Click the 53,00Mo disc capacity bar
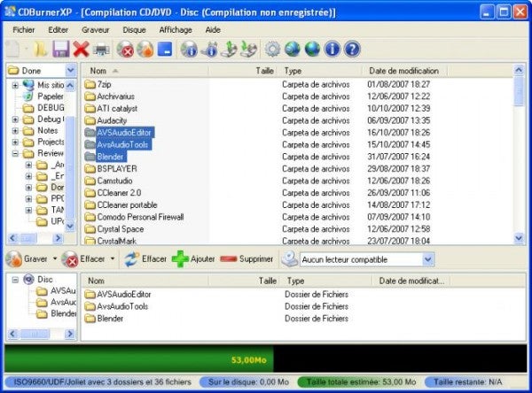This screenshot has height=393, width=532. click(265, 359)
